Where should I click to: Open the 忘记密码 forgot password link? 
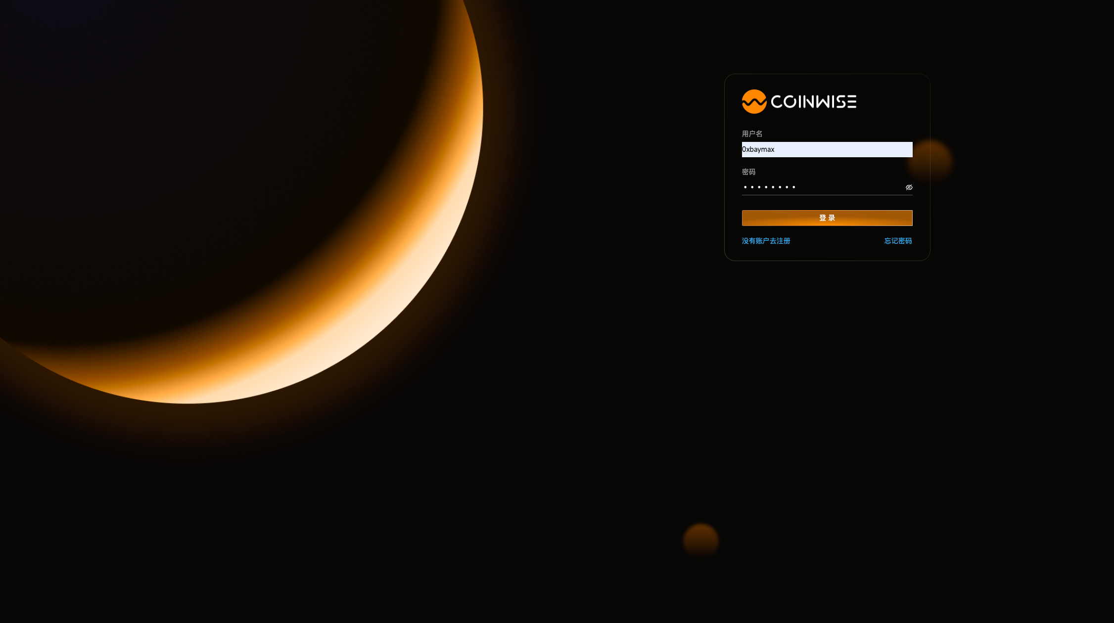(x=898, y=241)
